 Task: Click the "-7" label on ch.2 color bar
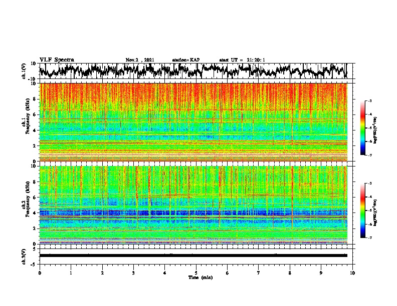[369, 237]
